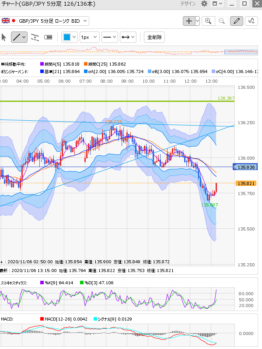This screenshot has height=349, width=262.
Task: Open the GBP/JPY 5分足 ローソク BID selector
Action: coord(45,21)
